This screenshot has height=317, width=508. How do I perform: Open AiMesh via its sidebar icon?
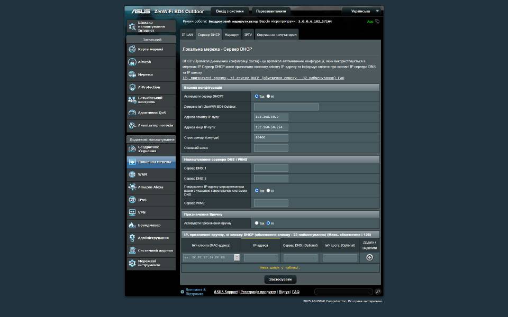point(132,62)
